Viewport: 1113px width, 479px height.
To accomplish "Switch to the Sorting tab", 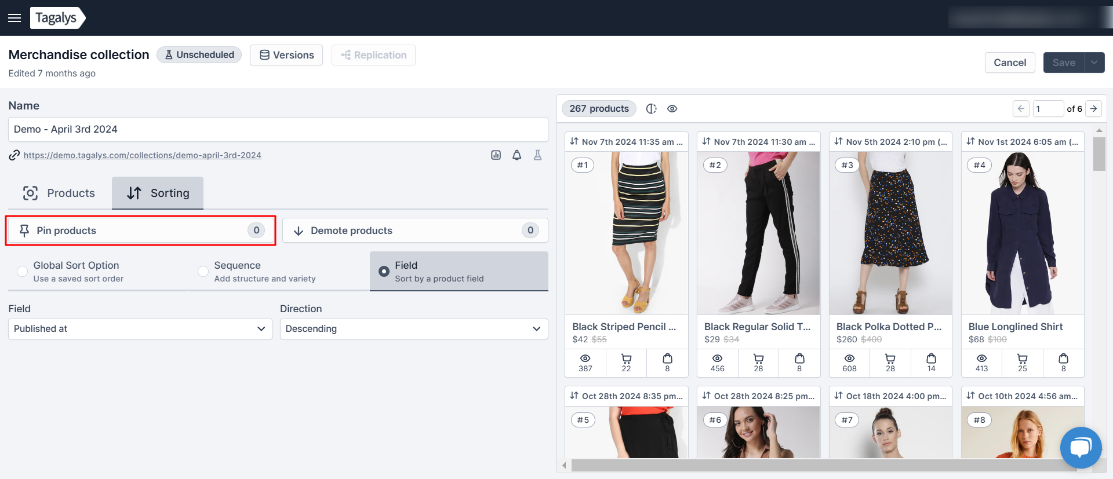I will pyautogui.click(x=158, y=193).
